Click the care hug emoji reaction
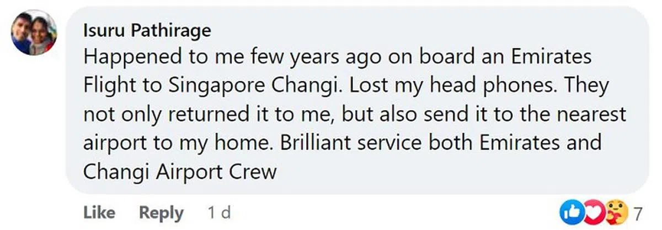This screenshot has height=230, width=662. click(614, 212)
